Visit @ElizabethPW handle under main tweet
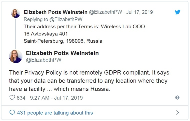 pyautogui.click(x=43, y=60)
